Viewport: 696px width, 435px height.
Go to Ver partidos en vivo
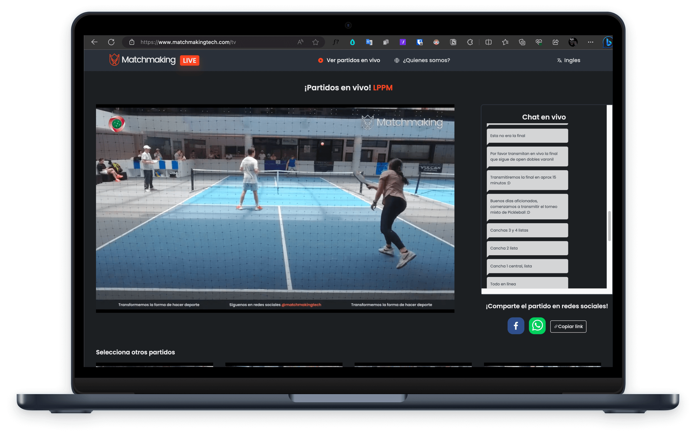[x=349, y=60]
